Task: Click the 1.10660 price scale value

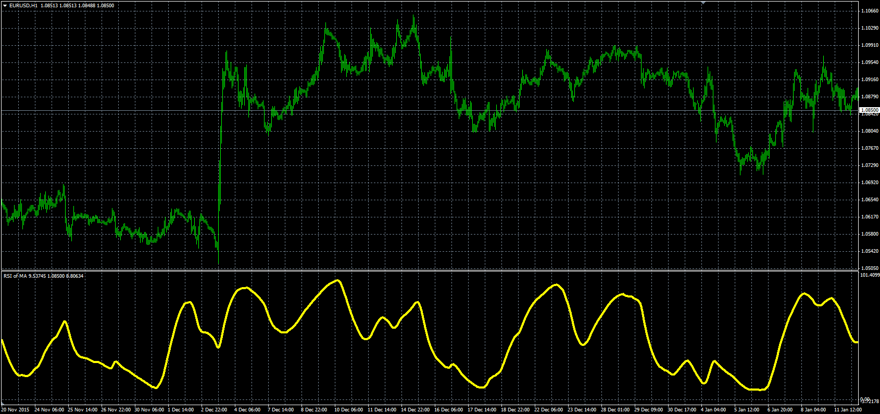Action: coord(870,11)
